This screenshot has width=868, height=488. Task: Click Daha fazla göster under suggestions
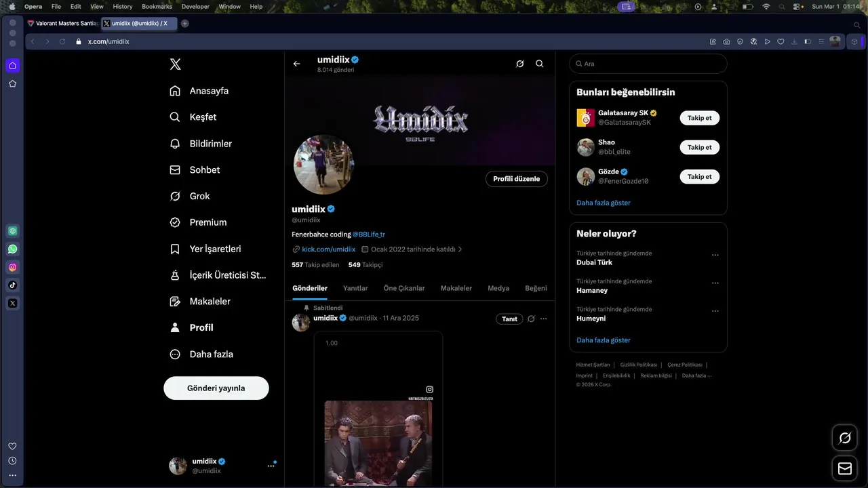[604, 203]
